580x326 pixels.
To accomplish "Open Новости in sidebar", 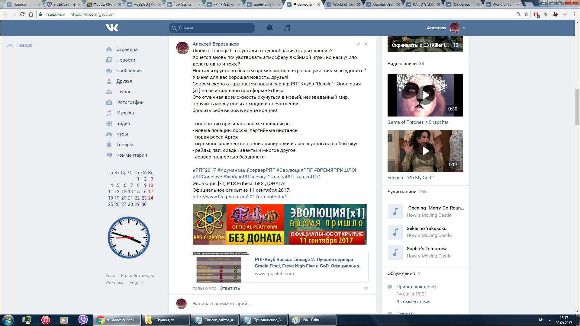I will coord(126,60).
